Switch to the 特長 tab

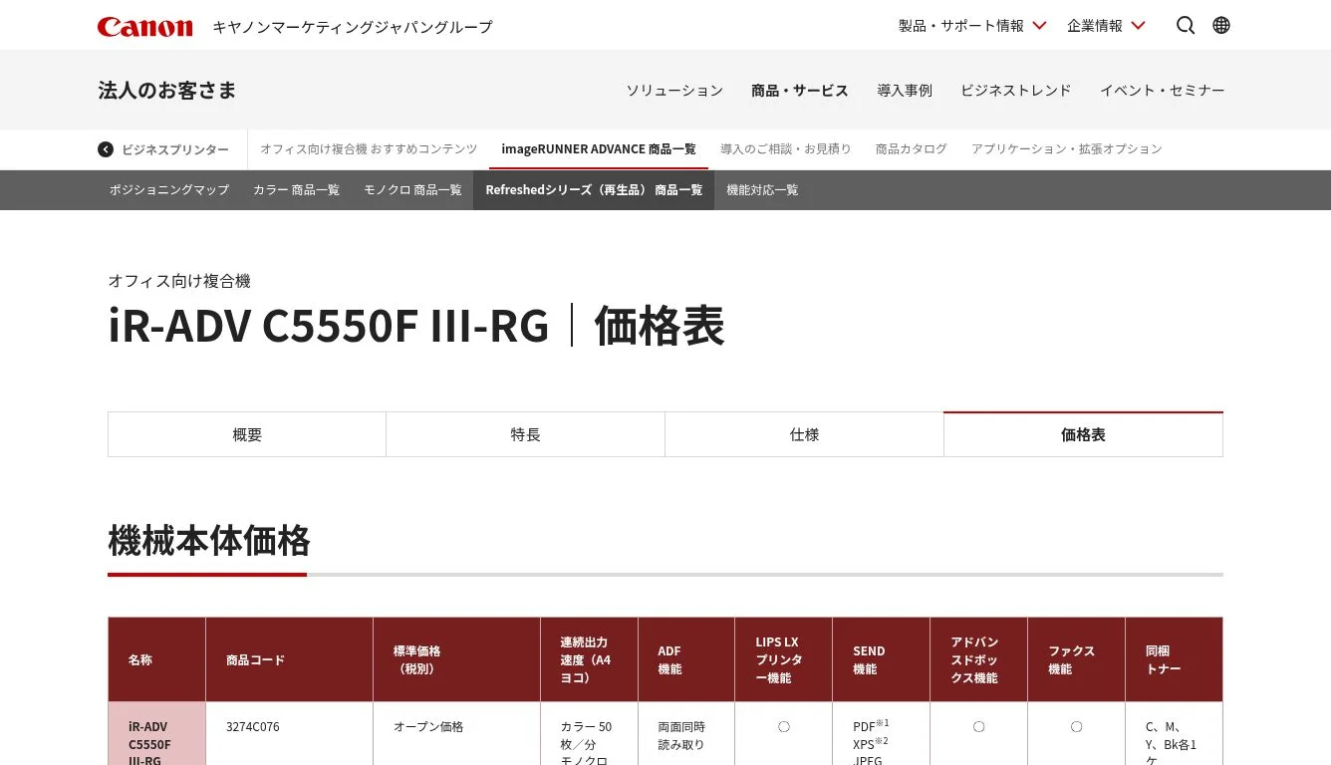click(526, 435)
